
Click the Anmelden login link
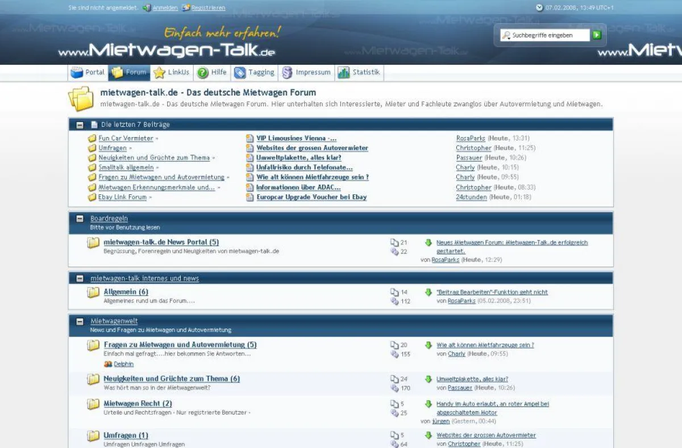165,8
